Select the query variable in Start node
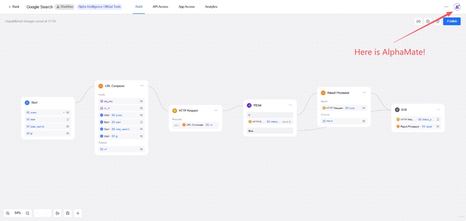This screenshot has width=466, height=221. [x=48, y=113]
